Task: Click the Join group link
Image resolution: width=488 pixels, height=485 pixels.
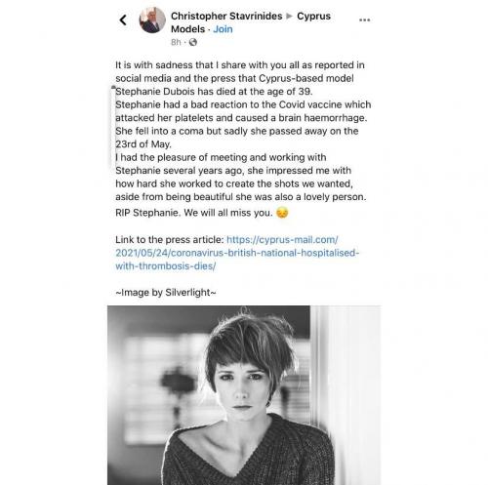Action: (223, 29)
